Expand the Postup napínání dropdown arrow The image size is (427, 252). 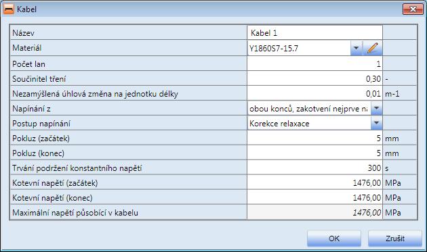[376, 123]
